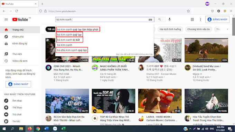Open Âm nhạc category

(x=20, y=101)
